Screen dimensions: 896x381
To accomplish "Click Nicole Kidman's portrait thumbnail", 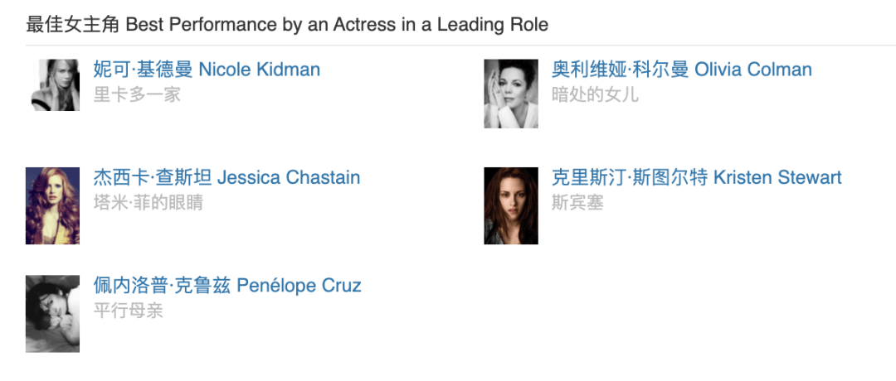I will [x=52, y=84].
